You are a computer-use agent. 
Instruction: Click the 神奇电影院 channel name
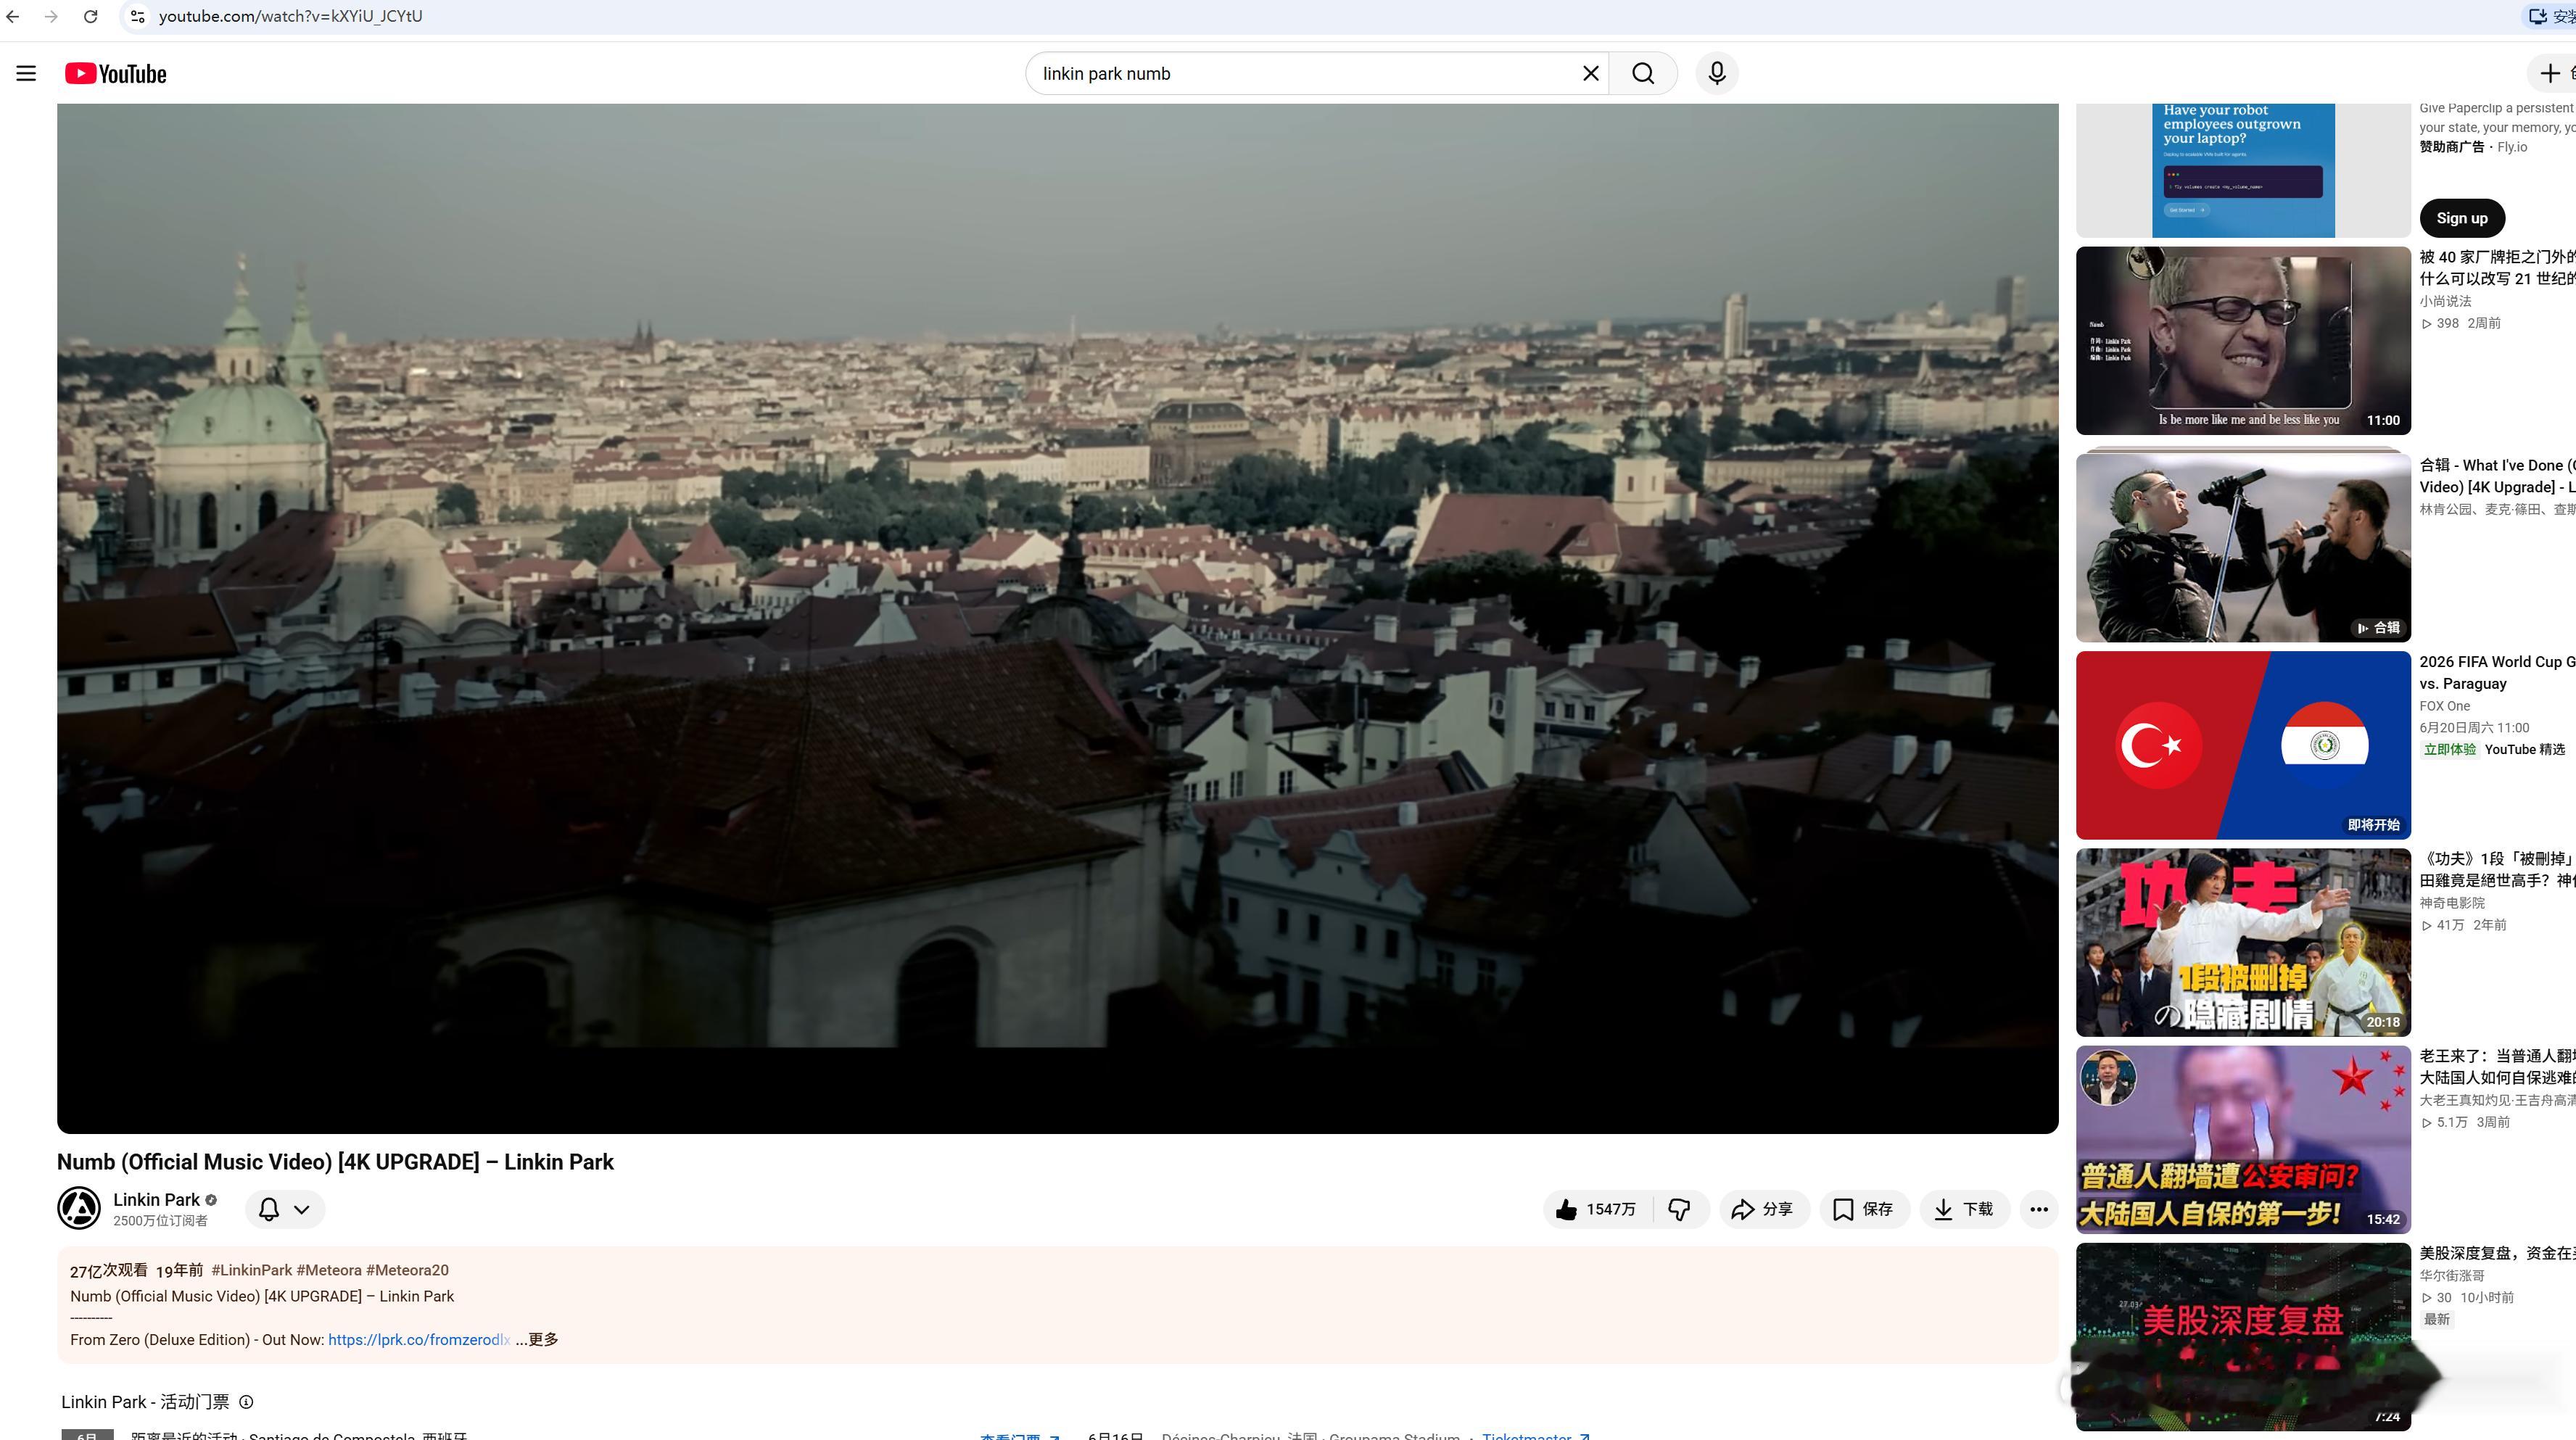pos(2452,903)
